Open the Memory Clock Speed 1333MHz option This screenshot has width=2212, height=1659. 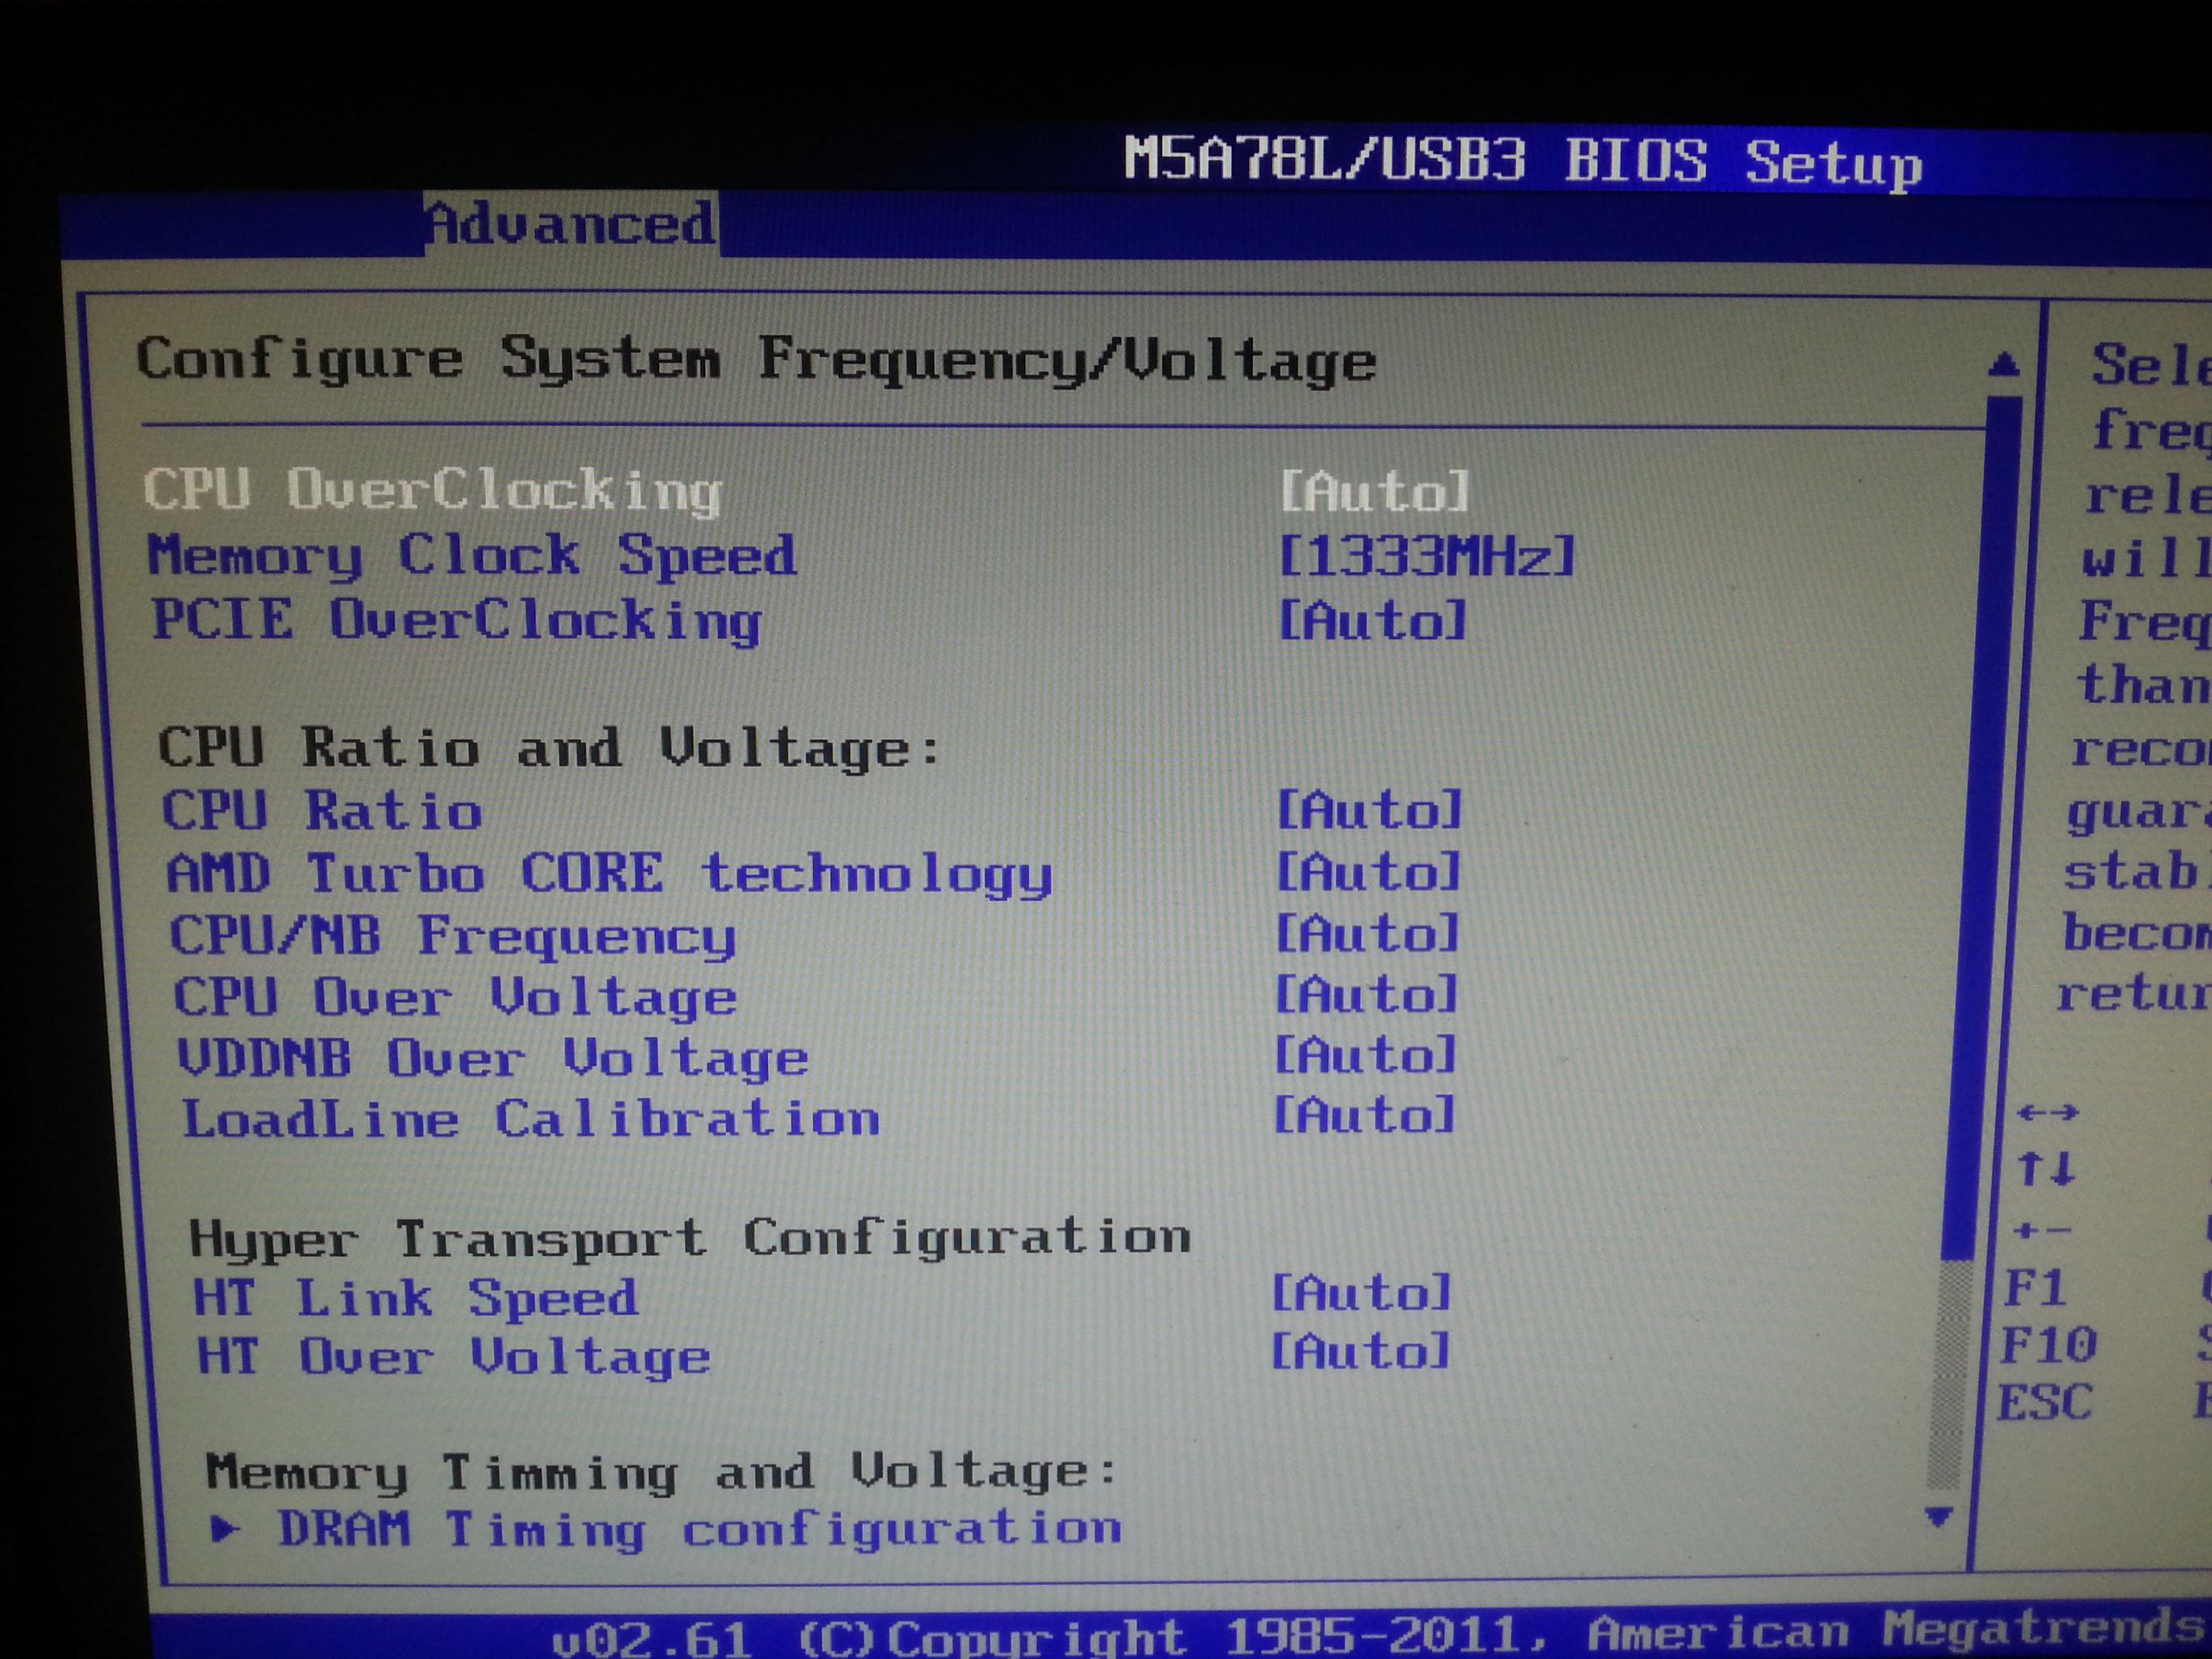1427,556
